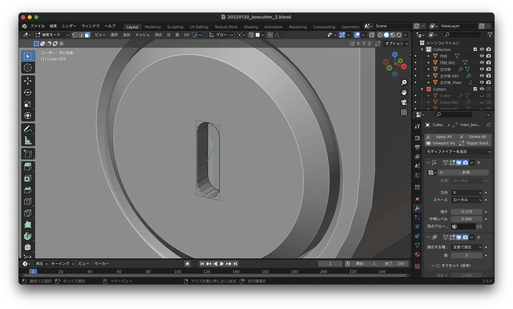The image size is (513, 309).
Task: Open the Render properties tab icon
Action: tap(417, 138)
